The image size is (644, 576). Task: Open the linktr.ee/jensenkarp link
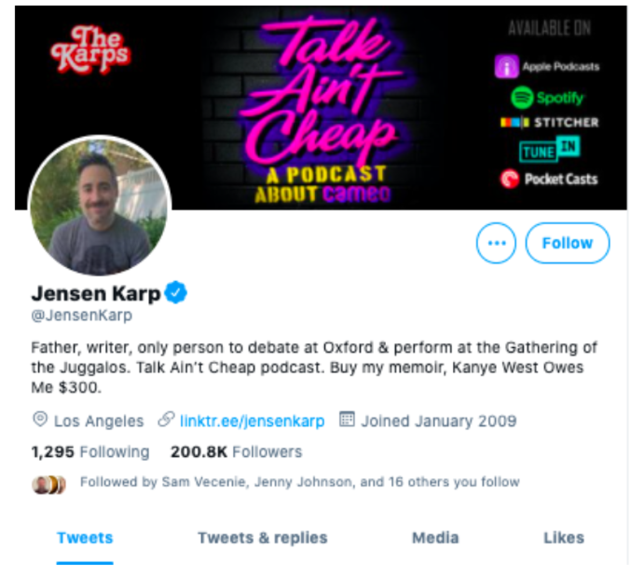point(252,421)
